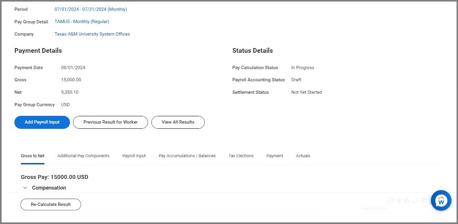
Task: Collapse the Compensation section chevron
Action: (x=25, y=188)
